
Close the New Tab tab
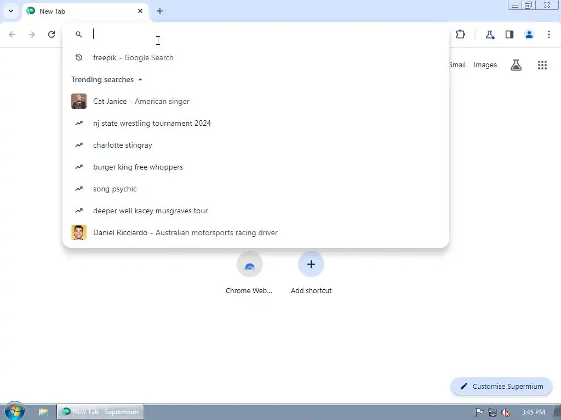tap(140, 11)
